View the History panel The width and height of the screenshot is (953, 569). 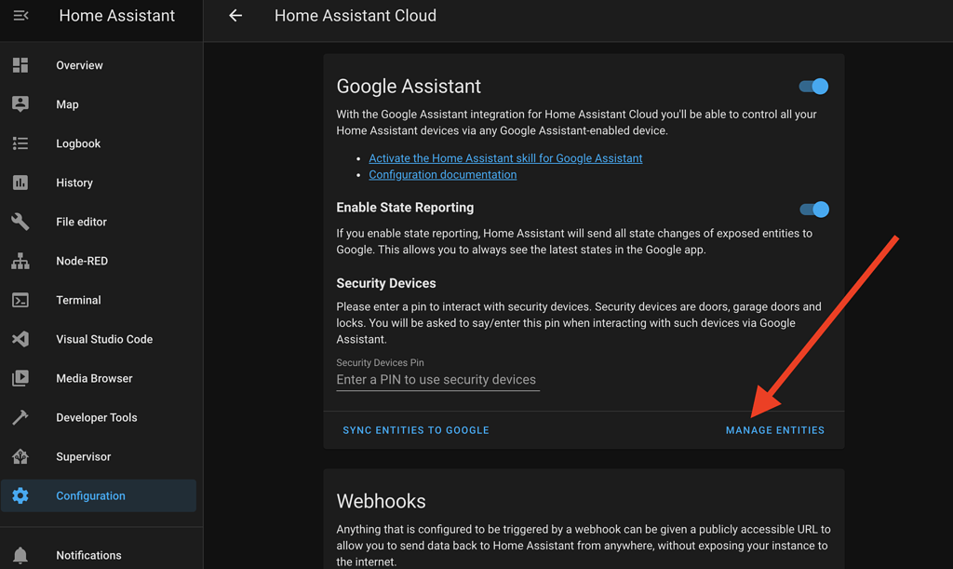[x=74, y=183]
